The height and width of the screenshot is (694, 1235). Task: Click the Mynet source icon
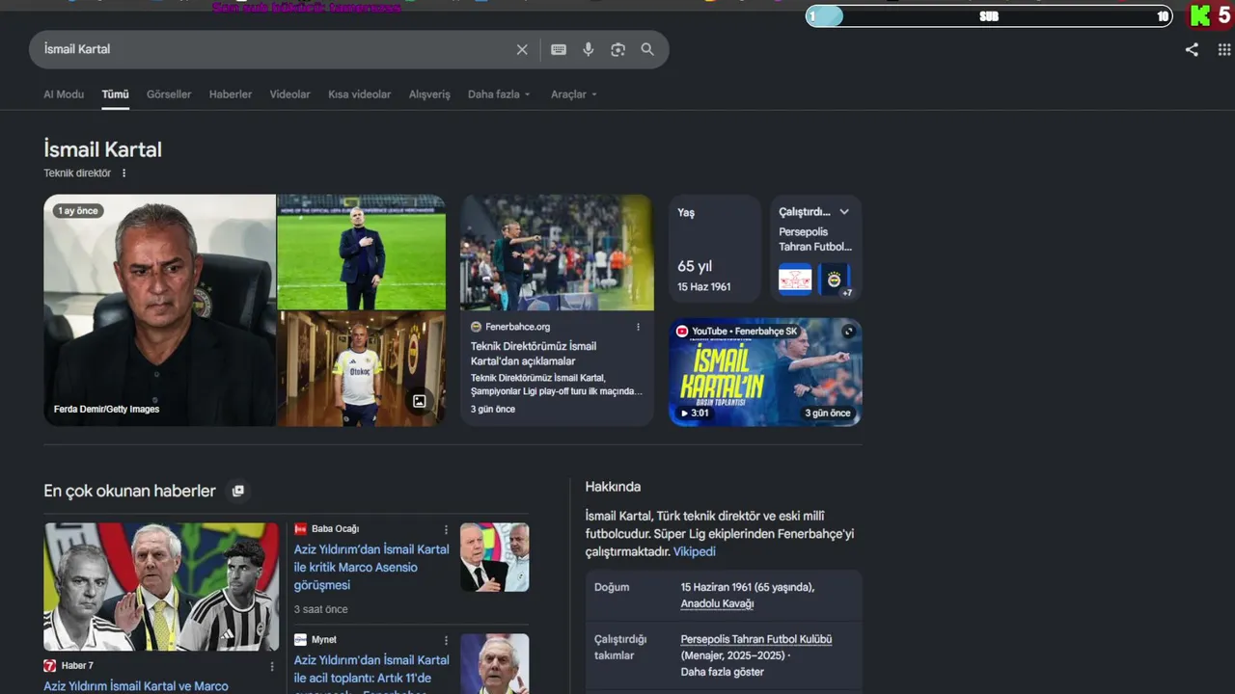click(x=300, y=640)
